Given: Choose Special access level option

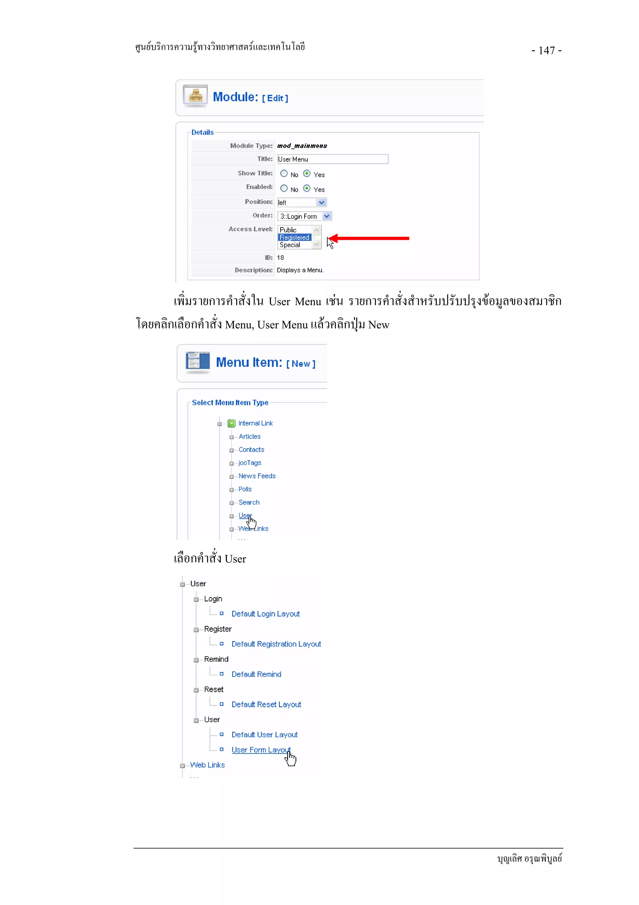Looking at the screenshot, I should (x=290, y=245).
